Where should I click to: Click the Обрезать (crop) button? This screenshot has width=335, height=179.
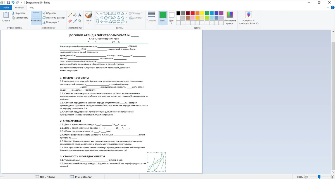(49, 13)
